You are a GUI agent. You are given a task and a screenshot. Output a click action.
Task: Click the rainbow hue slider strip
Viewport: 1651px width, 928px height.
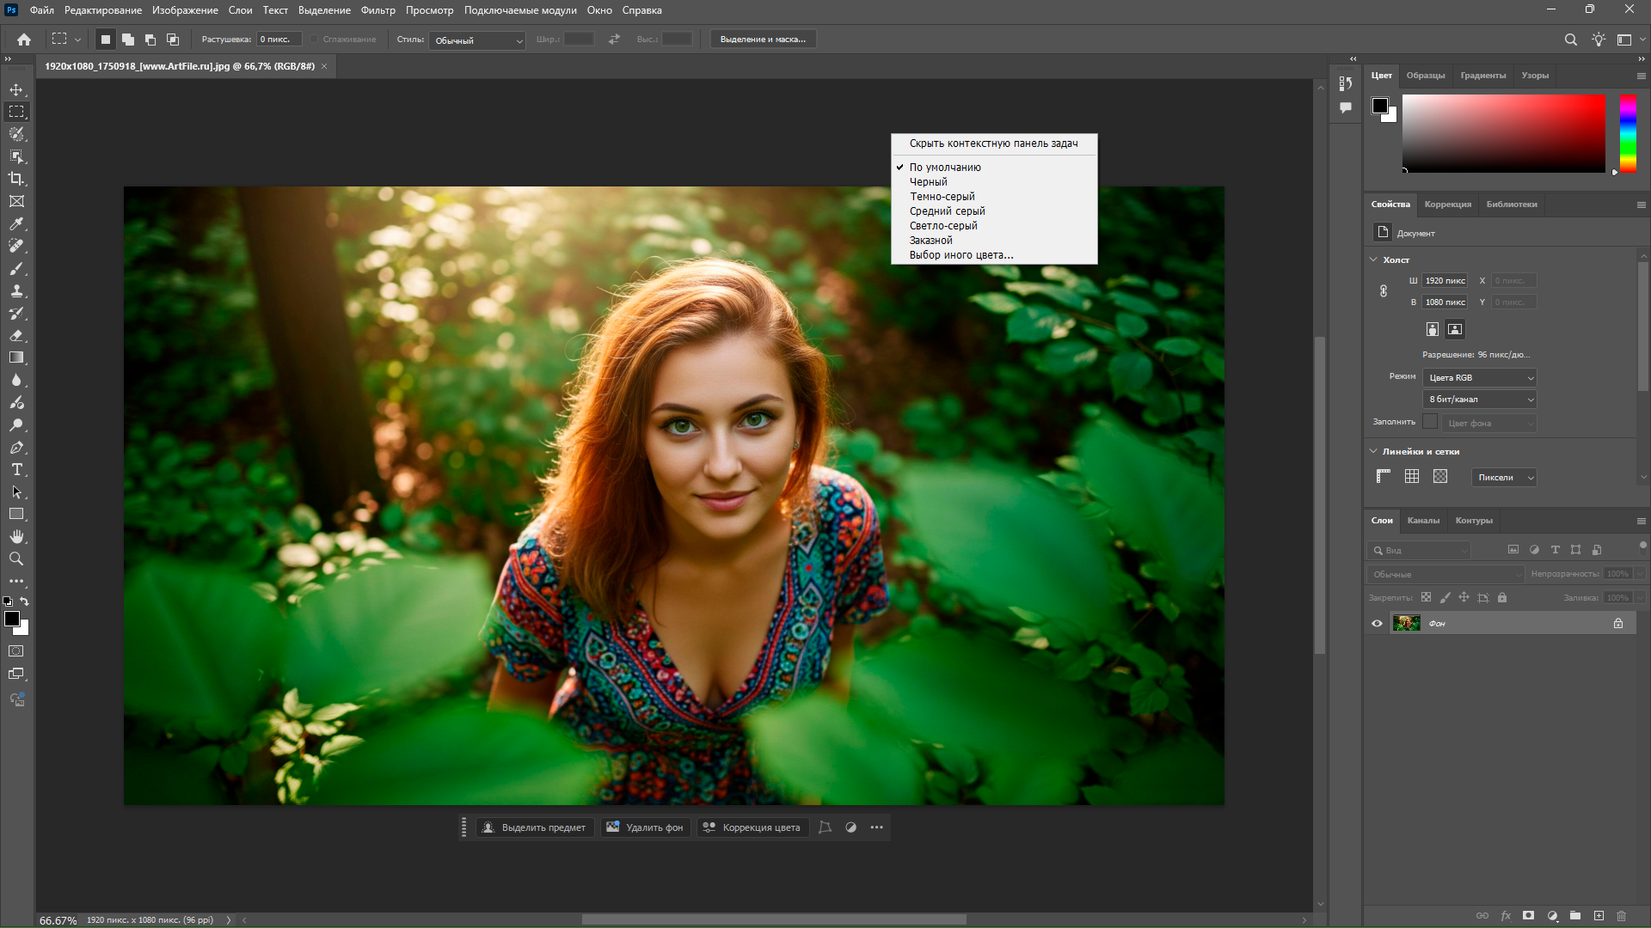click(x=1628, y=133)
